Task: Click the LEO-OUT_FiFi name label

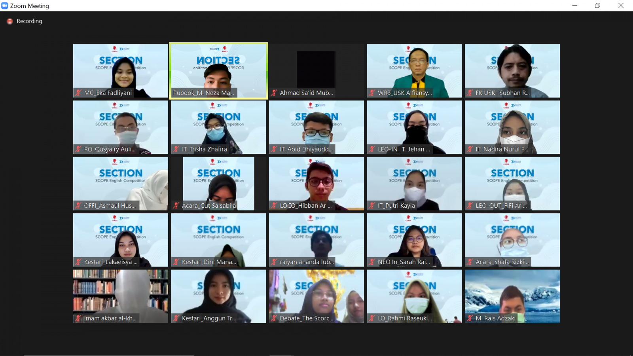Action: [x=501, y=206]
